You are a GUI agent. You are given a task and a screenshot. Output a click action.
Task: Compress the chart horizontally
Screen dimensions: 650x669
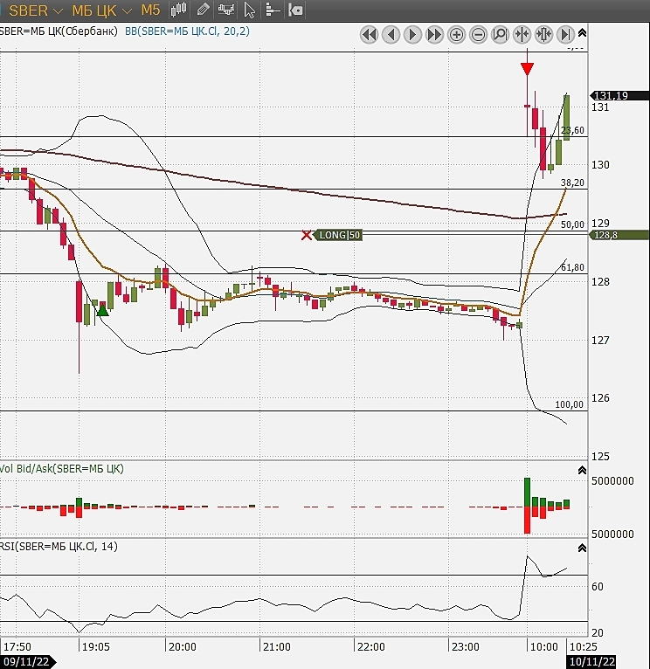(522, 35)
